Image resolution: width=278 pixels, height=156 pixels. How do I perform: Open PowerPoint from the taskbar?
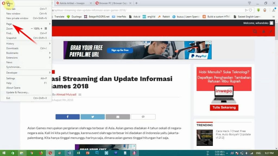(x=88, y=153)
